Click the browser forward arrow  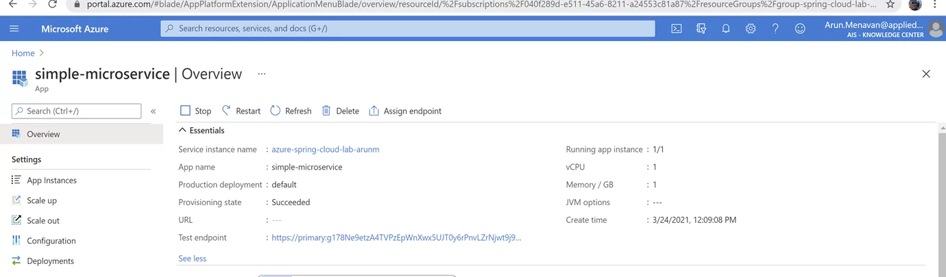(32, 4)
